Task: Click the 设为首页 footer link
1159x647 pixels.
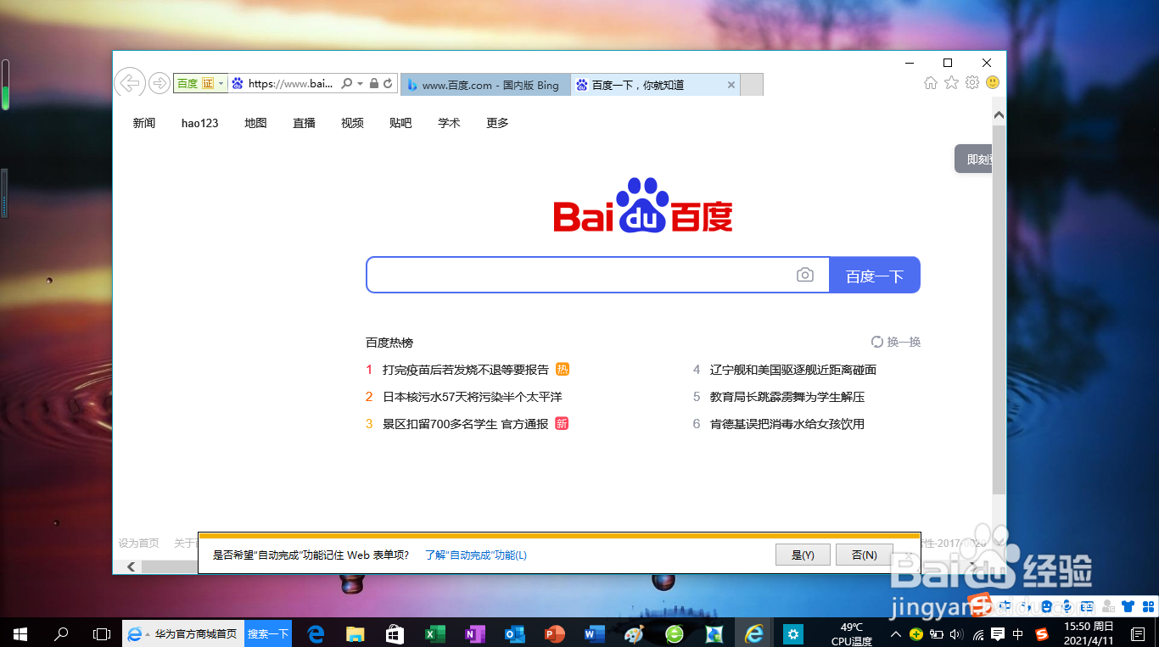Action: tap(138, 543)
